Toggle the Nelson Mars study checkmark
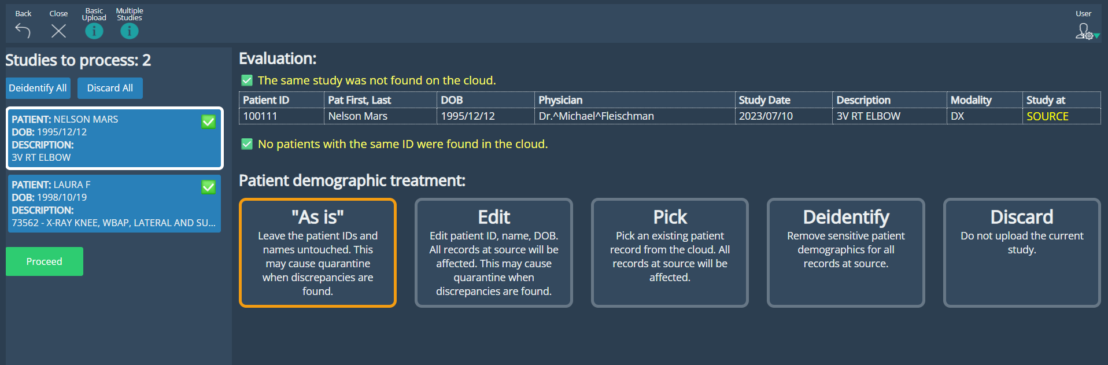 [208, 121]
